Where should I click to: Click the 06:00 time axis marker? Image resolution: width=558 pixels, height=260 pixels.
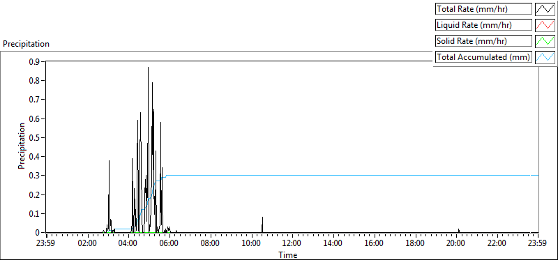(x=169, y=244)
